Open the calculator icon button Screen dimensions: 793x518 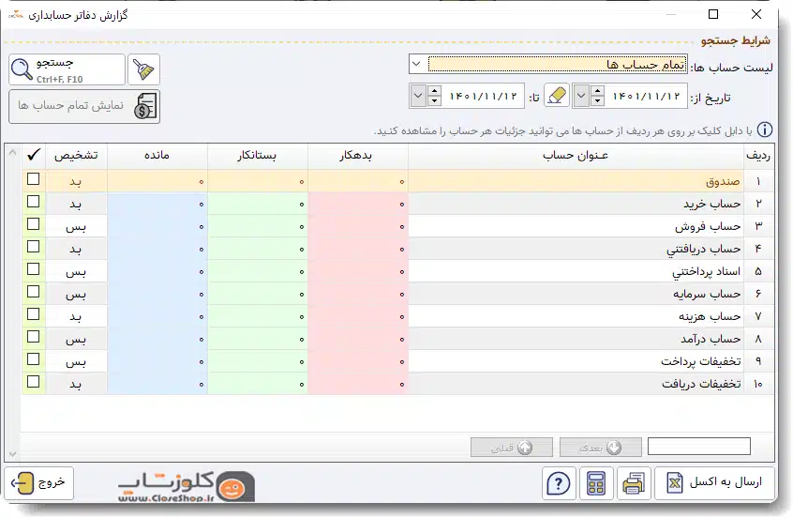596,483
